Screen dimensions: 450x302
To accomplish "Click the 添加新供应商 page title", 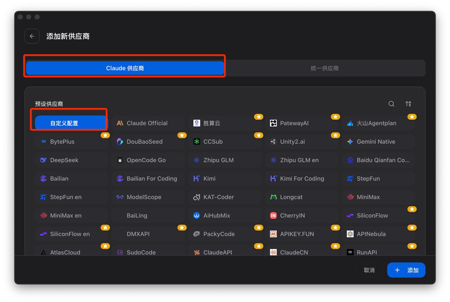I will (68, 36).
